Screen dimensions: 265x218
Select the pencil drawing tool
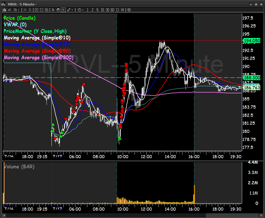point(69,10)
